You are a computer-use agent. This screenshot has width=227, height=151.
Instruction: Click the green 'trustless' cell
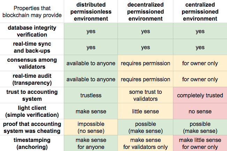tap(91, 95)
